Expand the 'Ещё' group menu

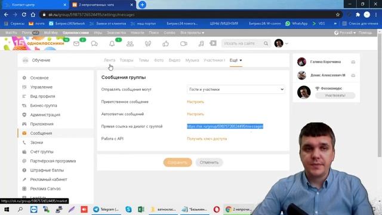(x=236, y=60)
